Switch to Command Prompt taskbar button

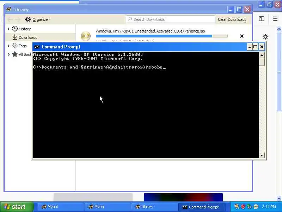(201, 207)
